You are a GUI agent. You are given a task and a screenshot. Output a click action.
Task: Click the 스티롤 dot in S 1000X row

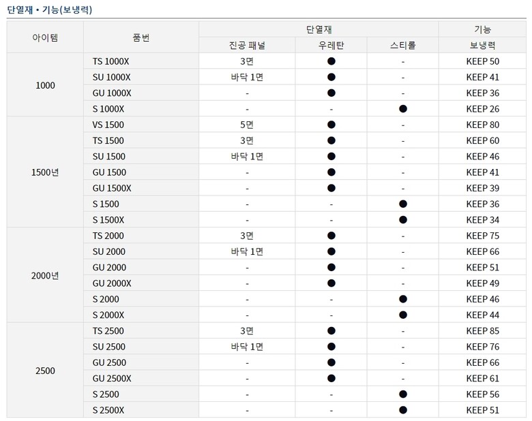pyautogui.click(x=402, y=109)
